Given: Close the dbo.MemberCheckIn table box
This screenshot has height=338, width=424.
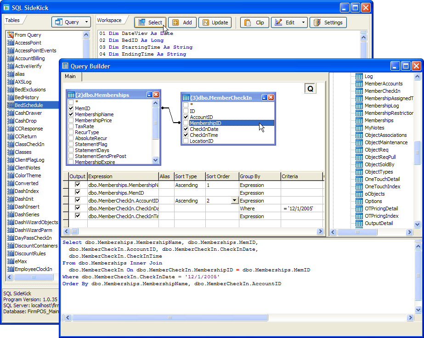Looking at the screenshot, I should coord(271,97).
